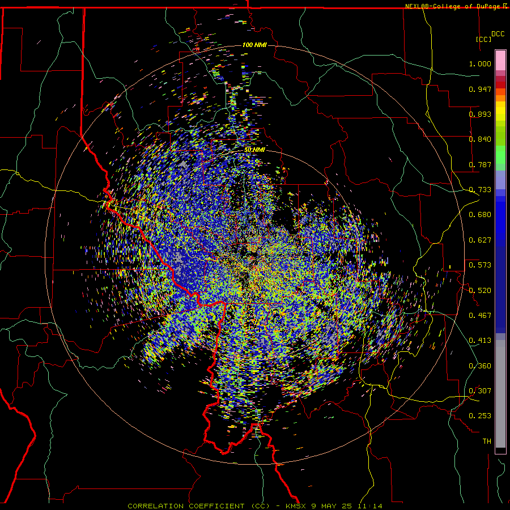
Task: Click the 100 NMI range ring label
Action: tap(254, 45)
